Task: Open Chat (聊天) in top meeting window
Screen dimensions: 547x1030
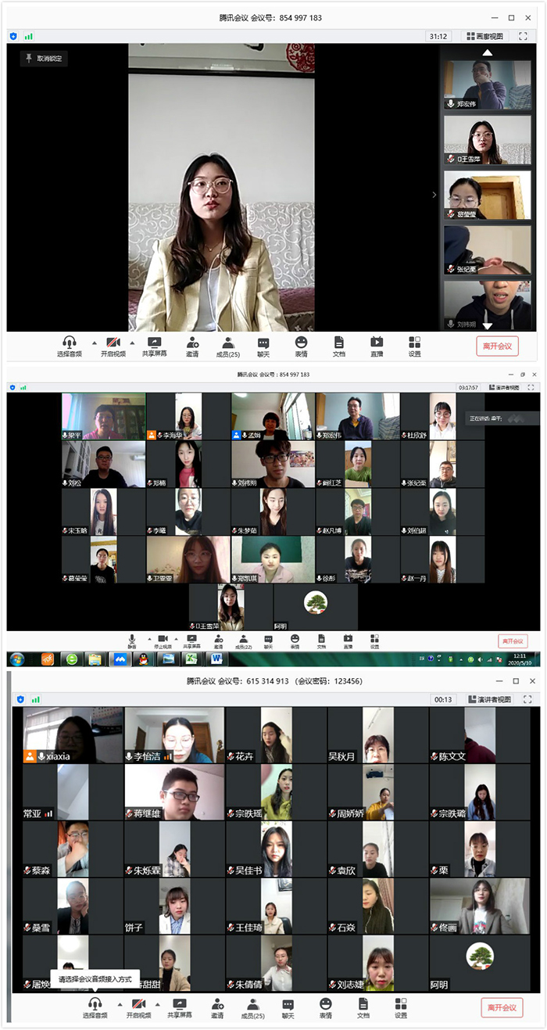Action: [263, 346]
